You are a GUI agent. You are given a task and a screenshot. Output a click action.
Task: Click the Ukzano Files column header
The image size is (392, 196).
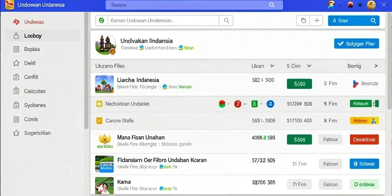(110, 66)
